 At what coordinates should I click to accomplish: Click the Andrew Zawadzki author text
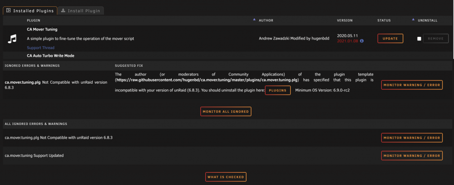click(294, 39)
